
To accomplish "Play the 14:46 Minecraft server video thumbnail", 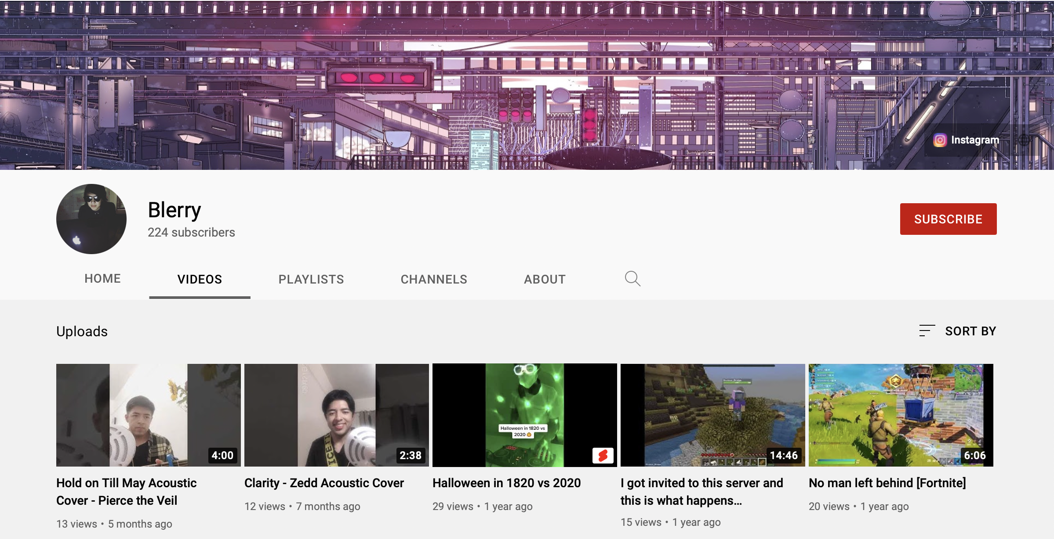I will point(712,415).
